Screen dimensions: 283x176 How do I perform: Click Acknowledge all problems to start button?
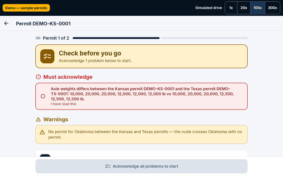pyautogui.click(x=141, y=166)
